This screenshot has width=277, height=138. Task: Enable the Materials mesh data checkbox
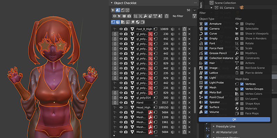click(x=242, y=108)
